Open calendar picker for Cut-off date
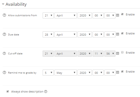140x97 pixels. 117,53
